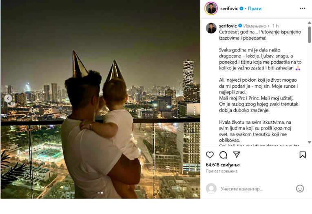Share post using paper plane icon

click(x=237, y=155)
